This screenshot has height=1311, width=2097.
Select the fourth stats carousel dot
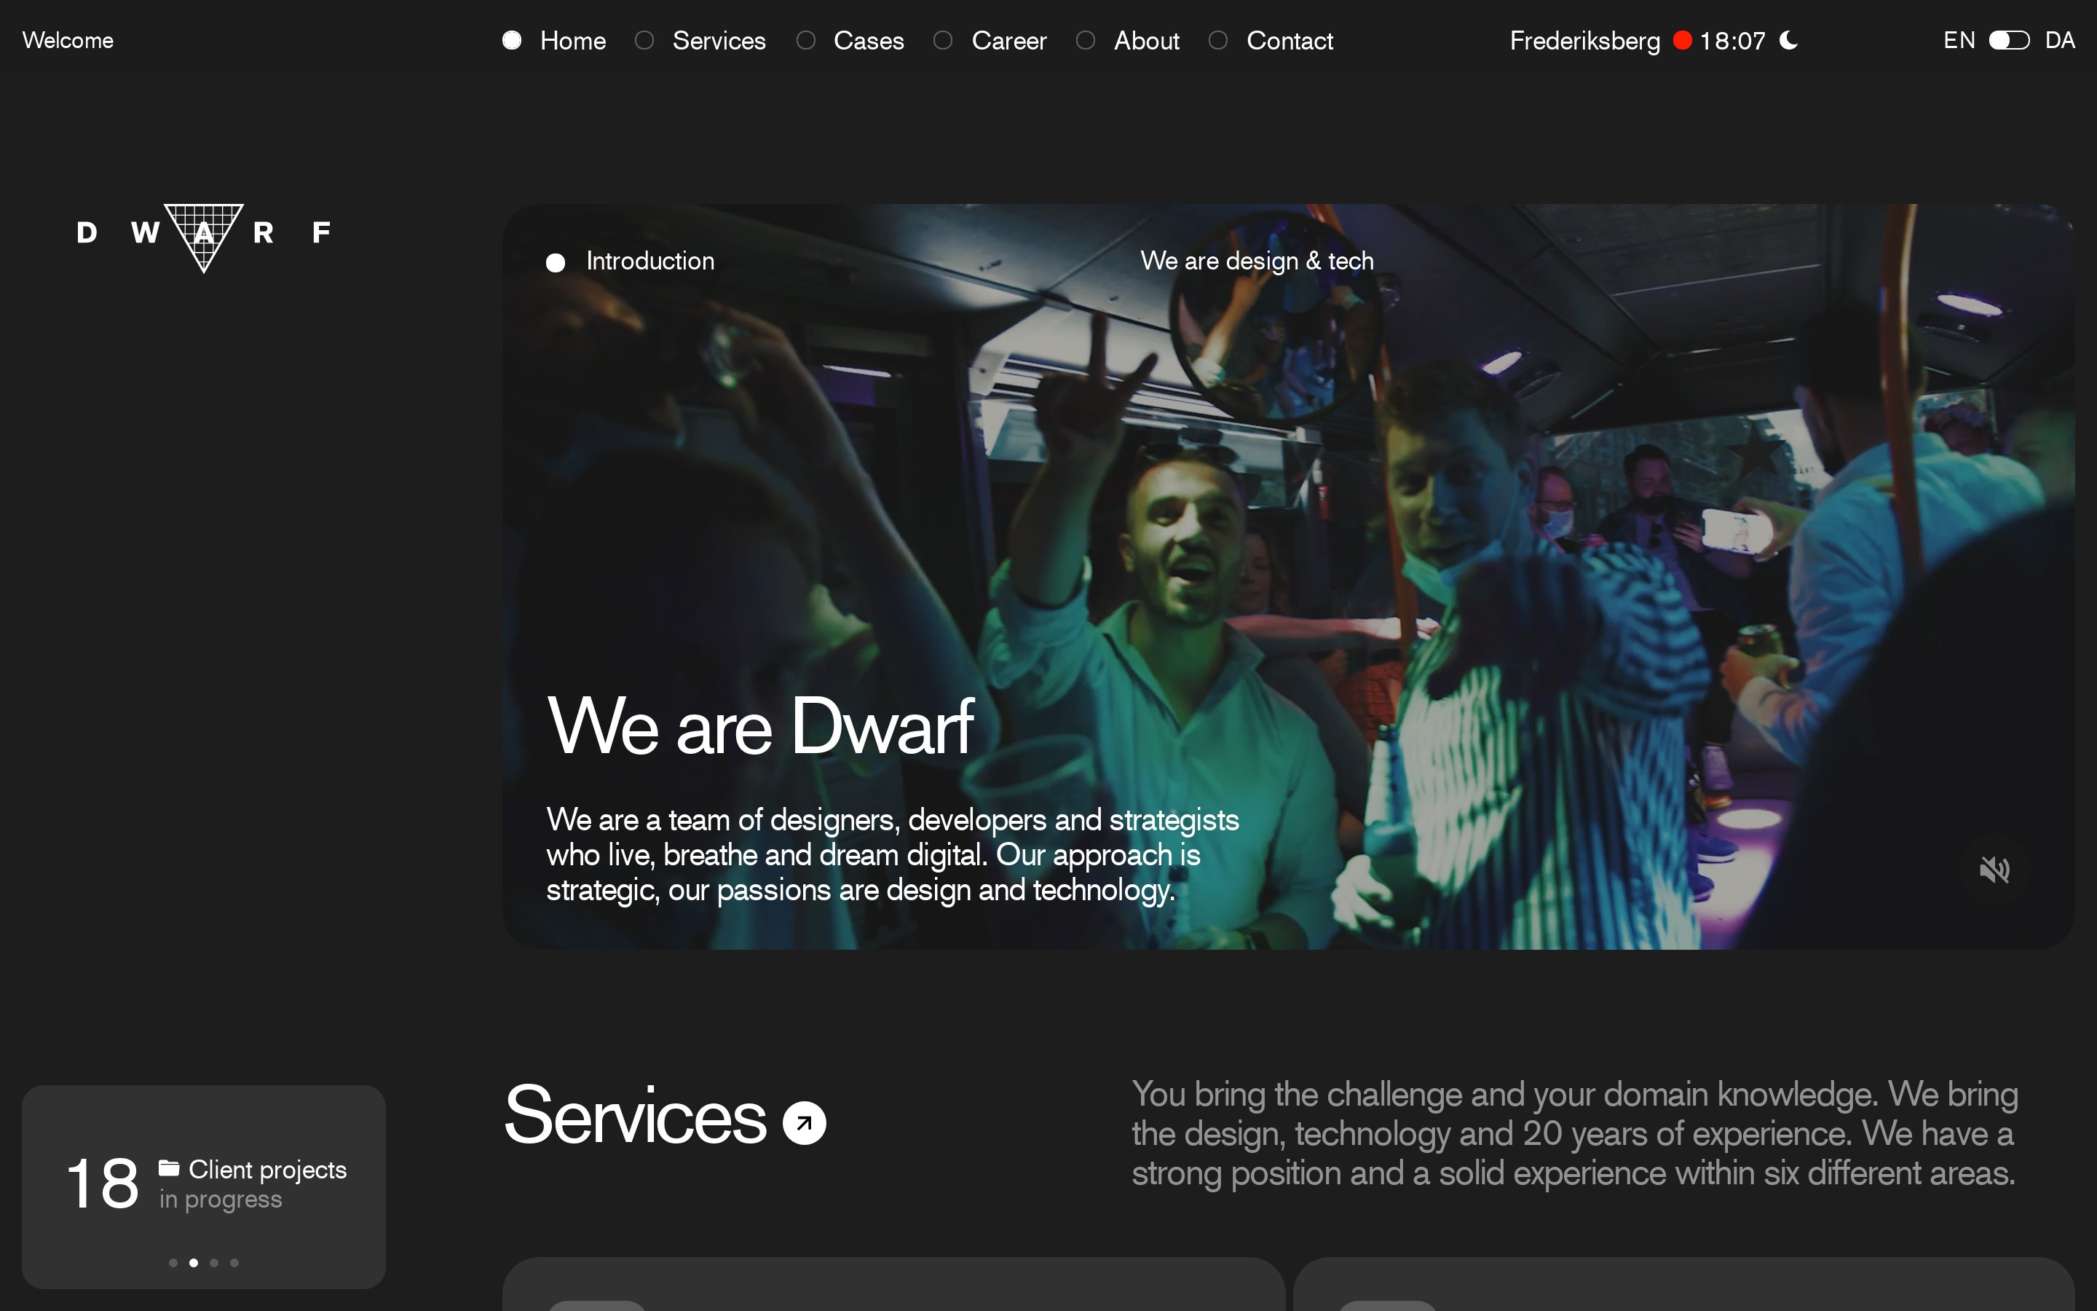coord(234,1262)
